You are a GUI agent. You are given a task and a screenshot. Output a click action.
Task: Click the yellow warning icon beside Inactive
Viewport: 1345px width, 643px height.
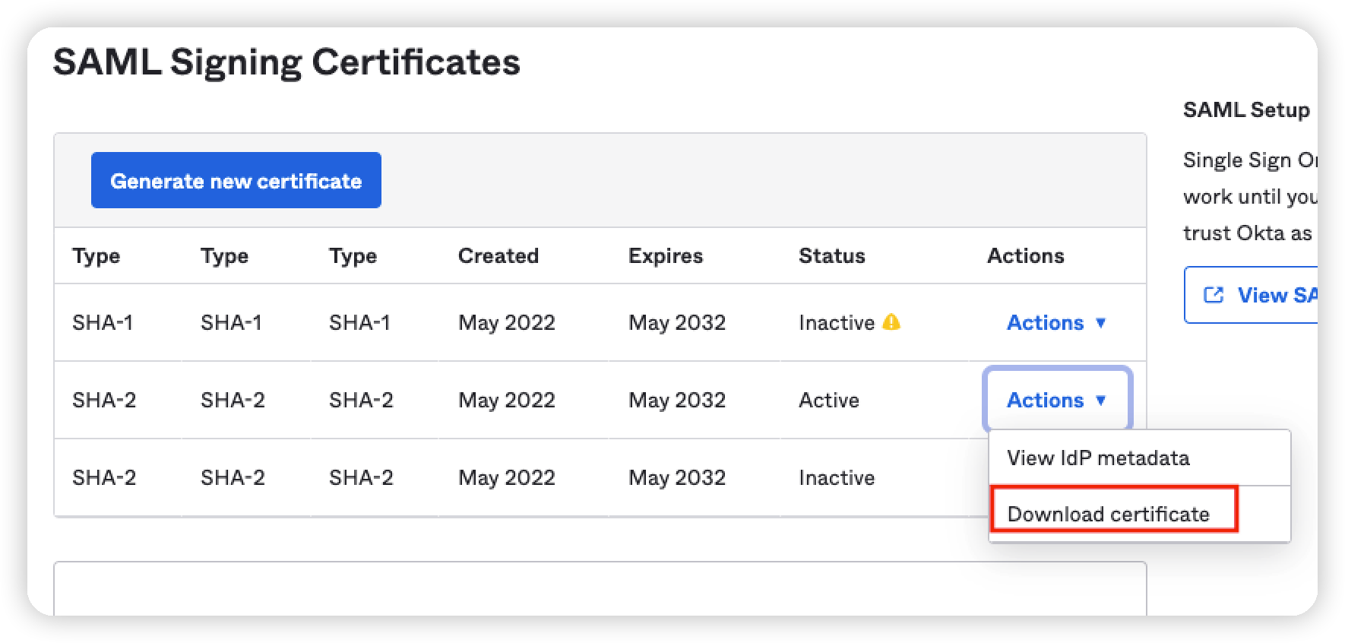891,322
